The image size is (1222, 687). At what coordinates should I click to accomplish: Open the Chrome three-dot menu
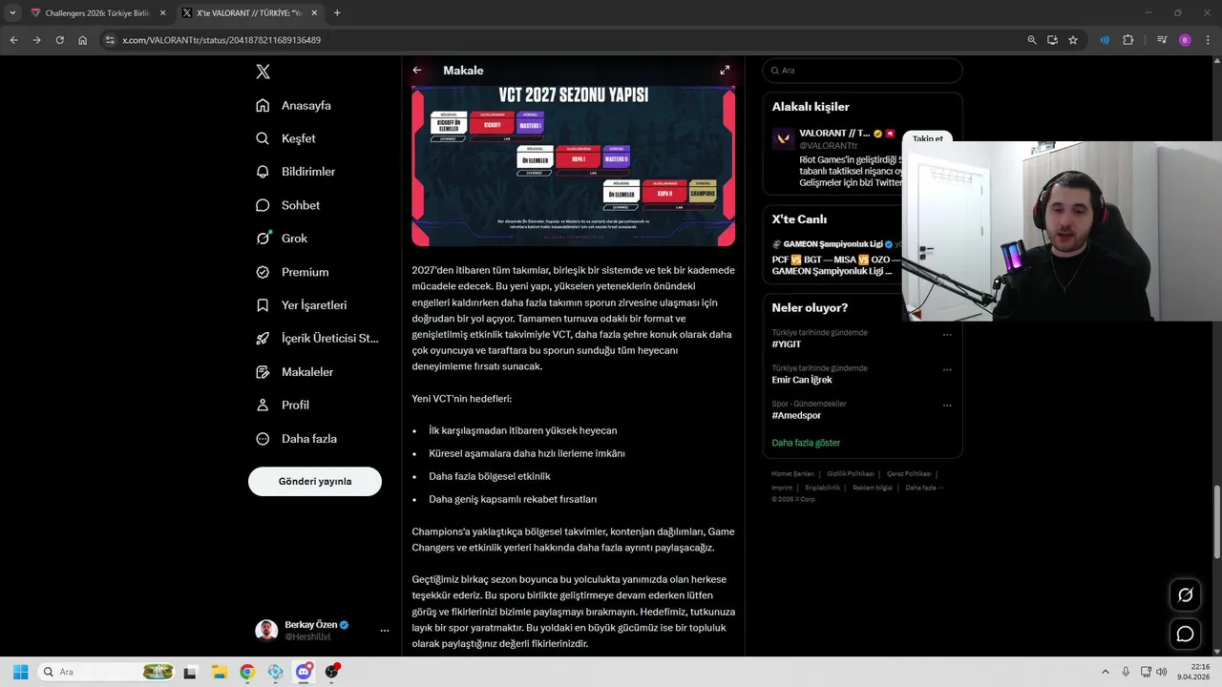[x=1208, y=40]
